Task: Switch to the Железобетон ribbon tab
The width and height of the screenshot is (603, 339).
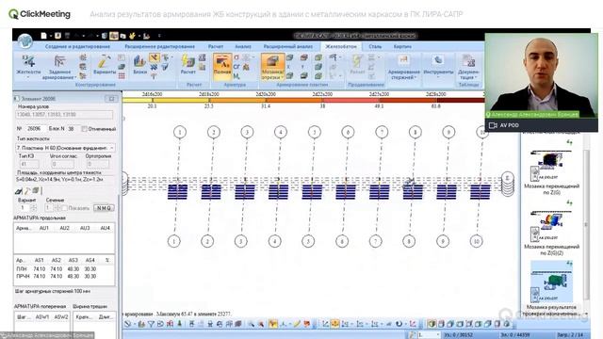Action: click(341, 46)
